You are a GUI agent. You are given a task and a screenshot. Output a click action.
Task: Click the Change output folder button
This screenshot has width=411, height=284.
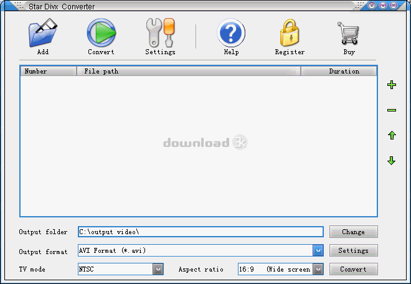pos(353,232)
